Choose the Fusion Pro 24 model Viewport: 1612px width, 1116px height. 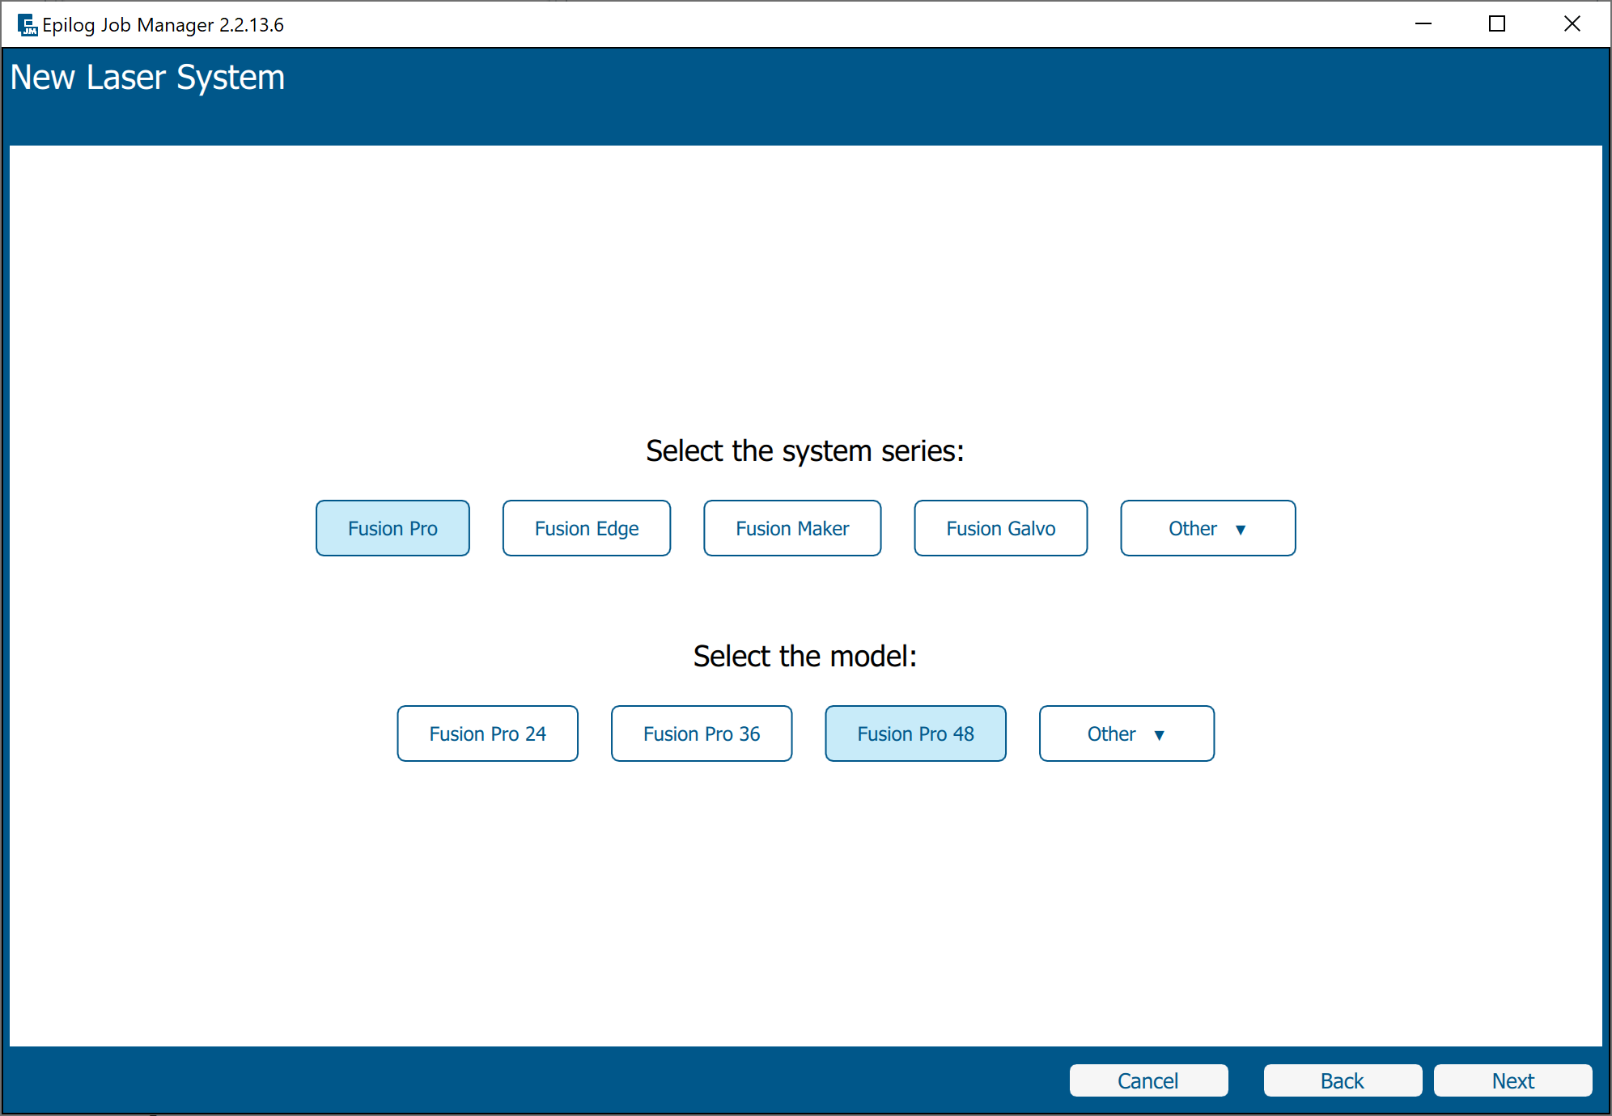pos(487,733)
